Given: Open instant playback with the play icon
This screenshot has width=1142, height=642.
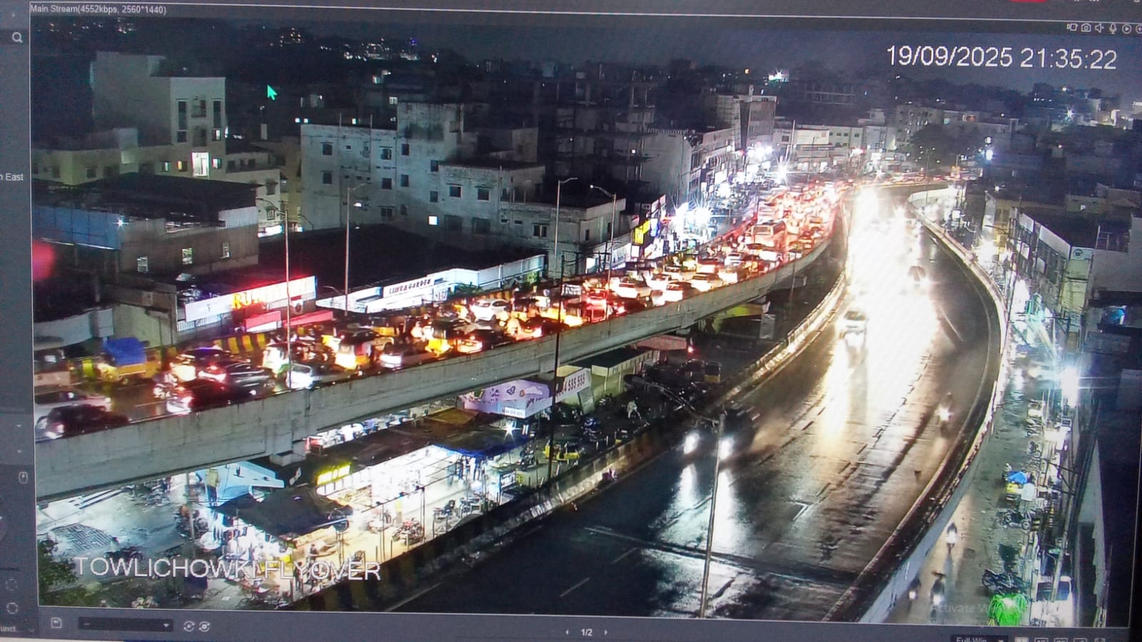Looking at the screenshot, I should (x=1126, y=29).
